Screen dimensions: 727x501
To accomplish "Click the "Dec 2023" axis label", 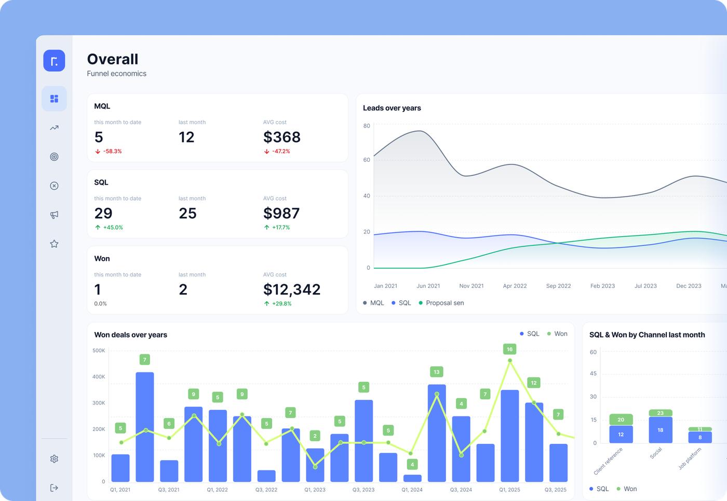I will click(x=689, y=286).
